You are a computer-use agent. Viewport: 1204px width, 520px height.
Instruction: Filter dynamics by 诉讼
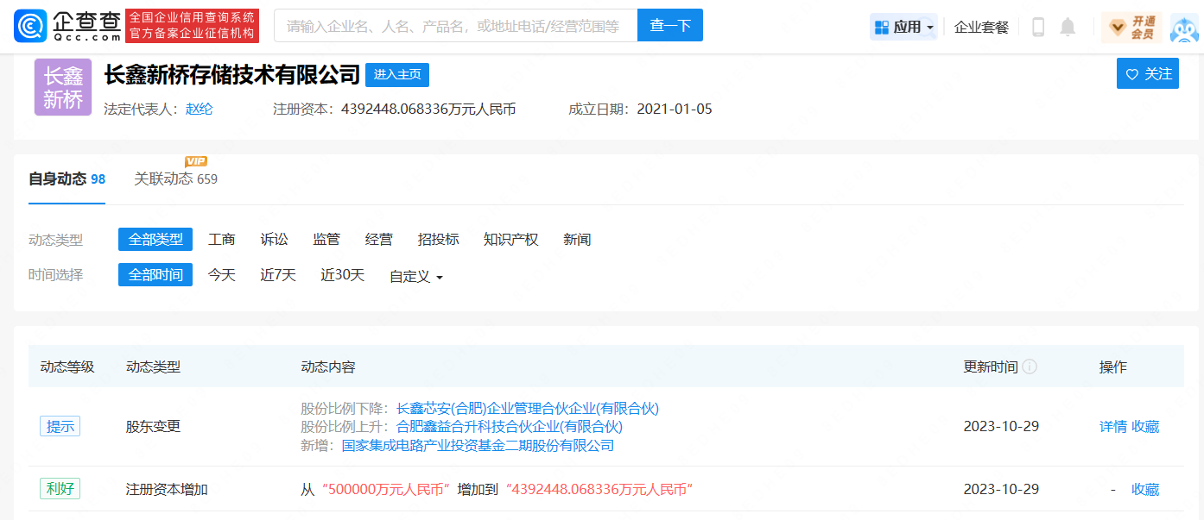[275, 239]
